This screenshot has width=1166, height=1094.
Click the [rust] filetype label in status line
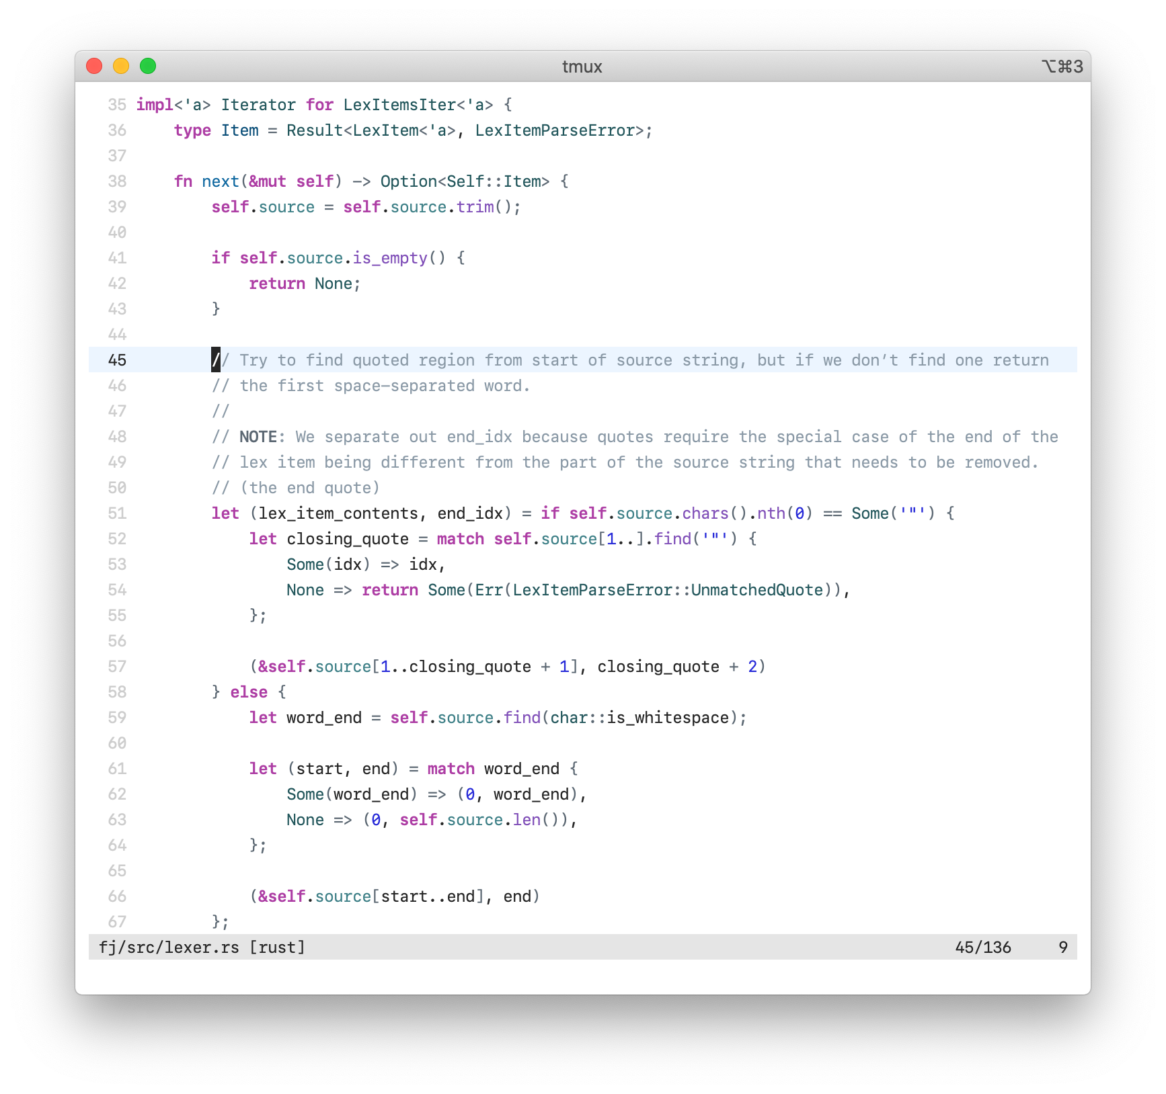[277, 948]
